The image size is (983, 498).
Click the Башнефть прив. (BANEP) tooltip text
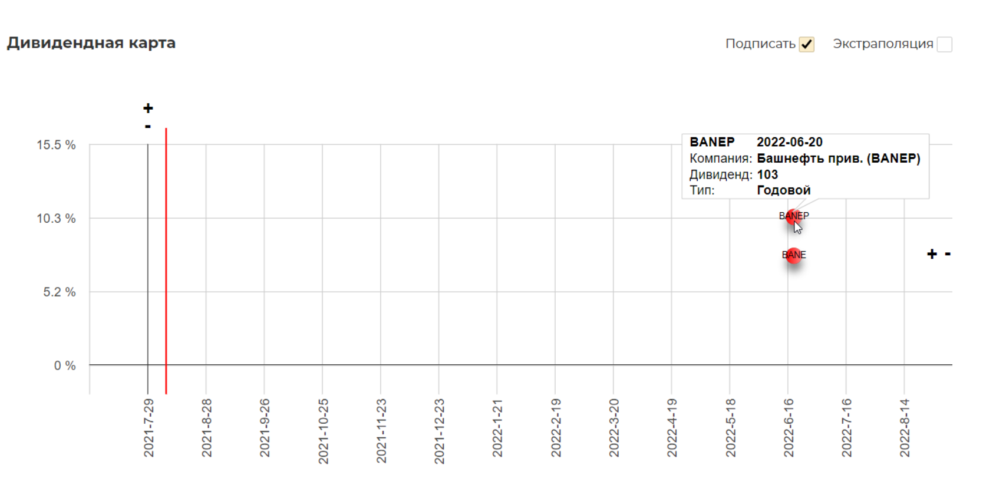838,158
